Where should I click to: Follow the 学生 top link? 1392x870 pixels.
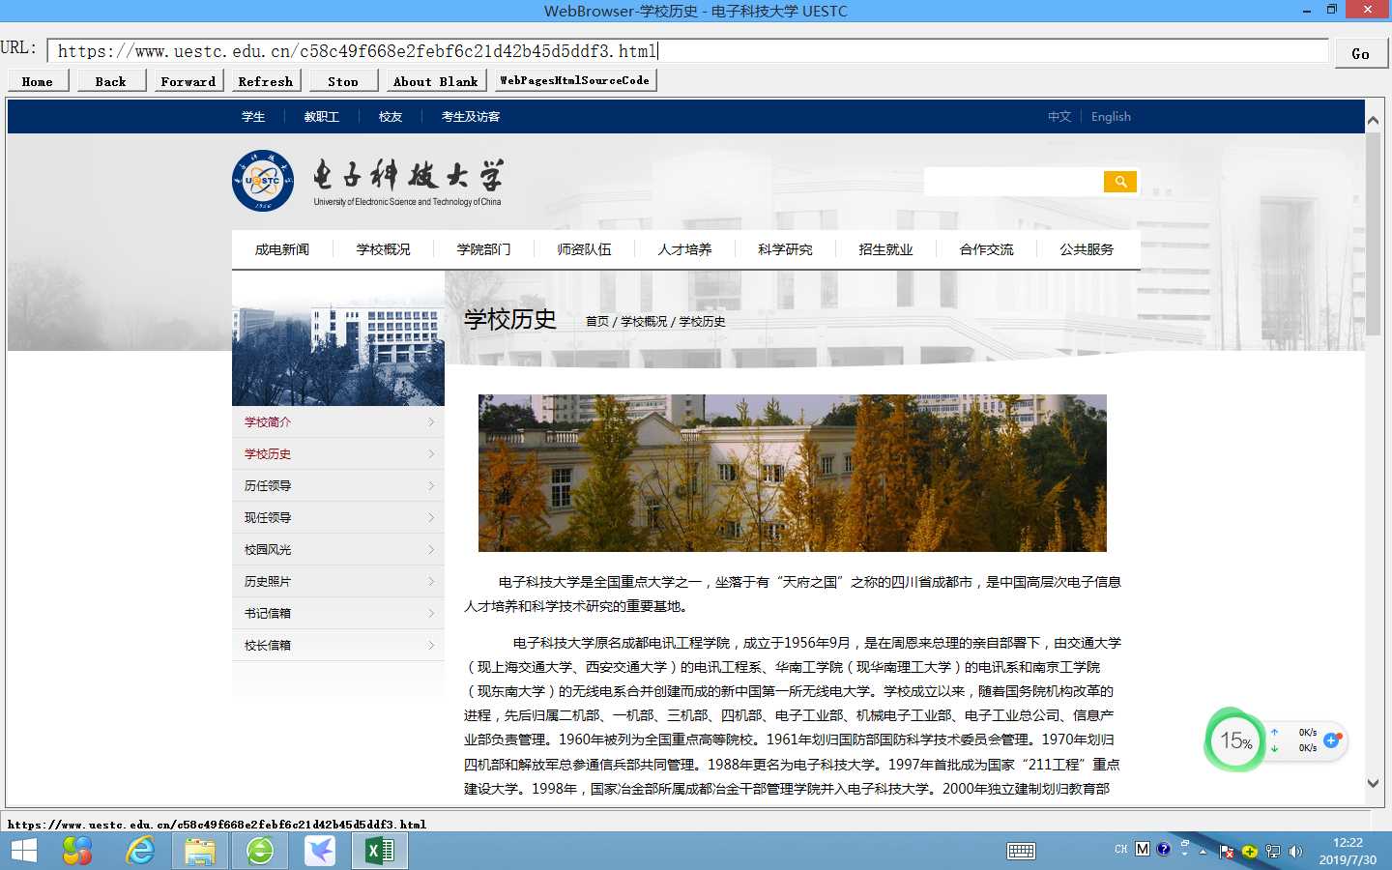[x=253, y=116]
